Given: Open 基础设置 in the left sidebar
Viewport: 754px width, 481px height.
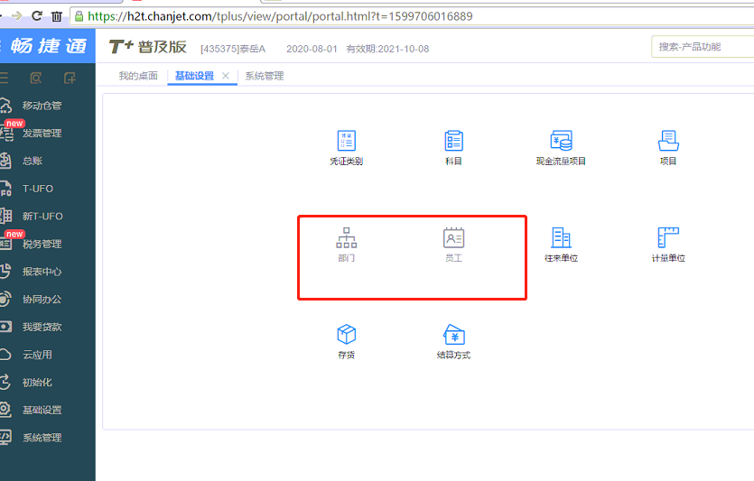Looking at the screenshot, I should click(x=42, y=410).
